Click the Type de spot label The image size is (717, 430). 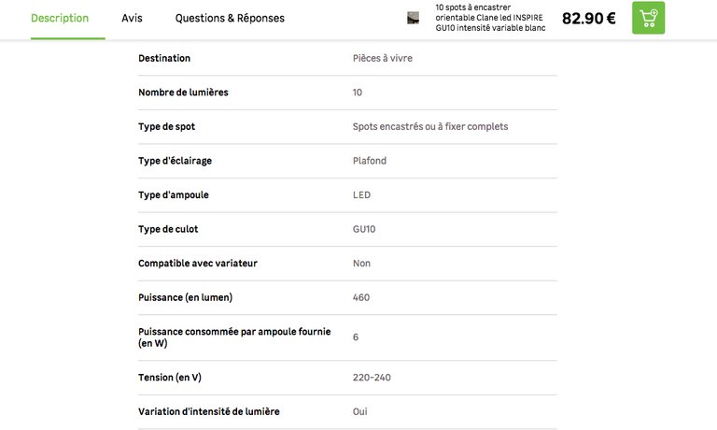[167, 126]
